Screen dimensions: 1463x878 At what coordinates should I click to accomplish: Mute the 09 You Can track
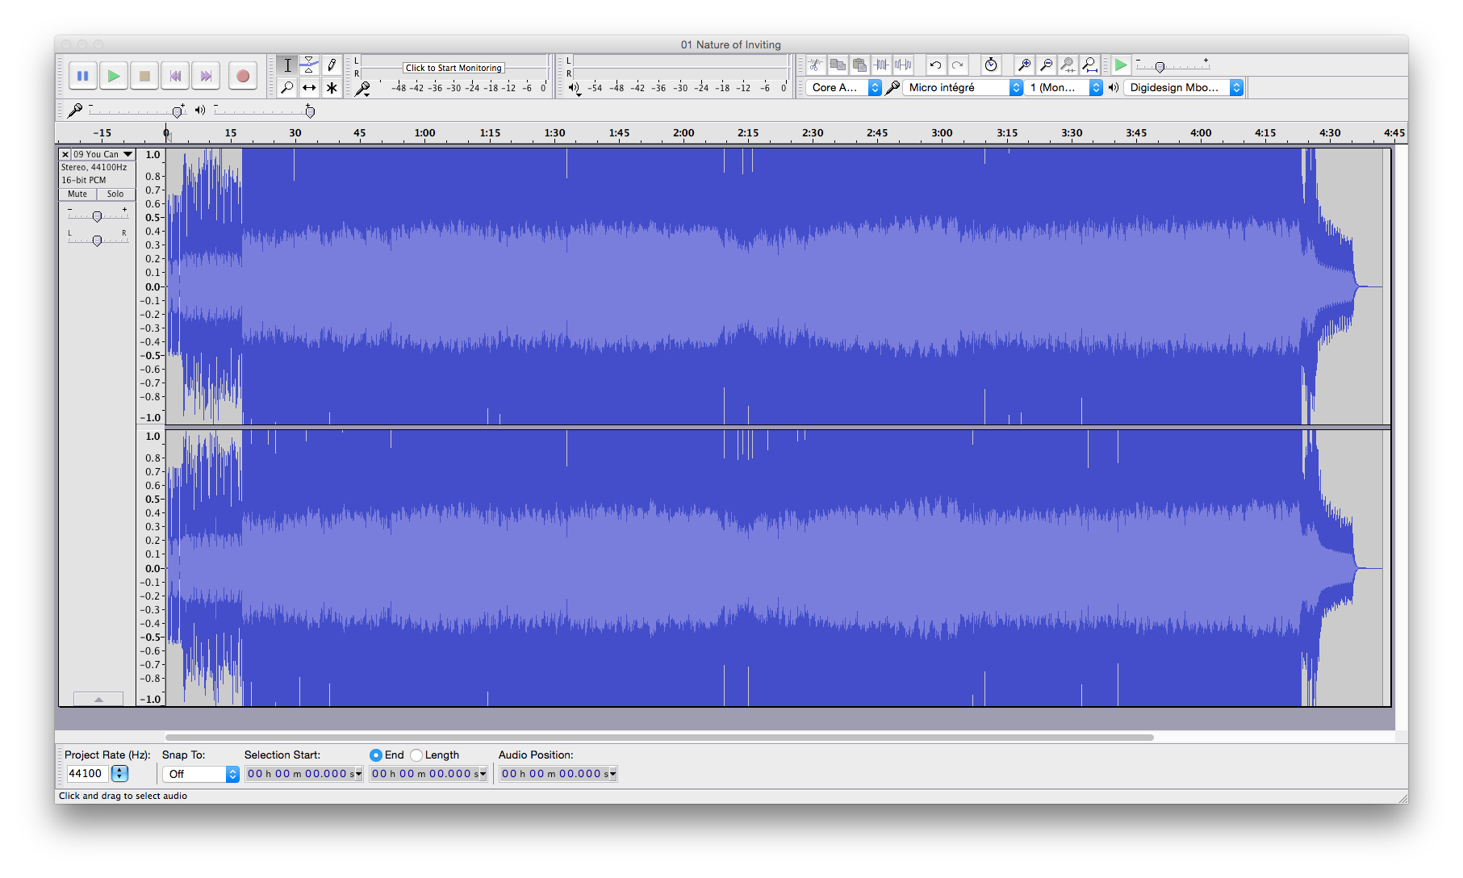click(76, 194)
